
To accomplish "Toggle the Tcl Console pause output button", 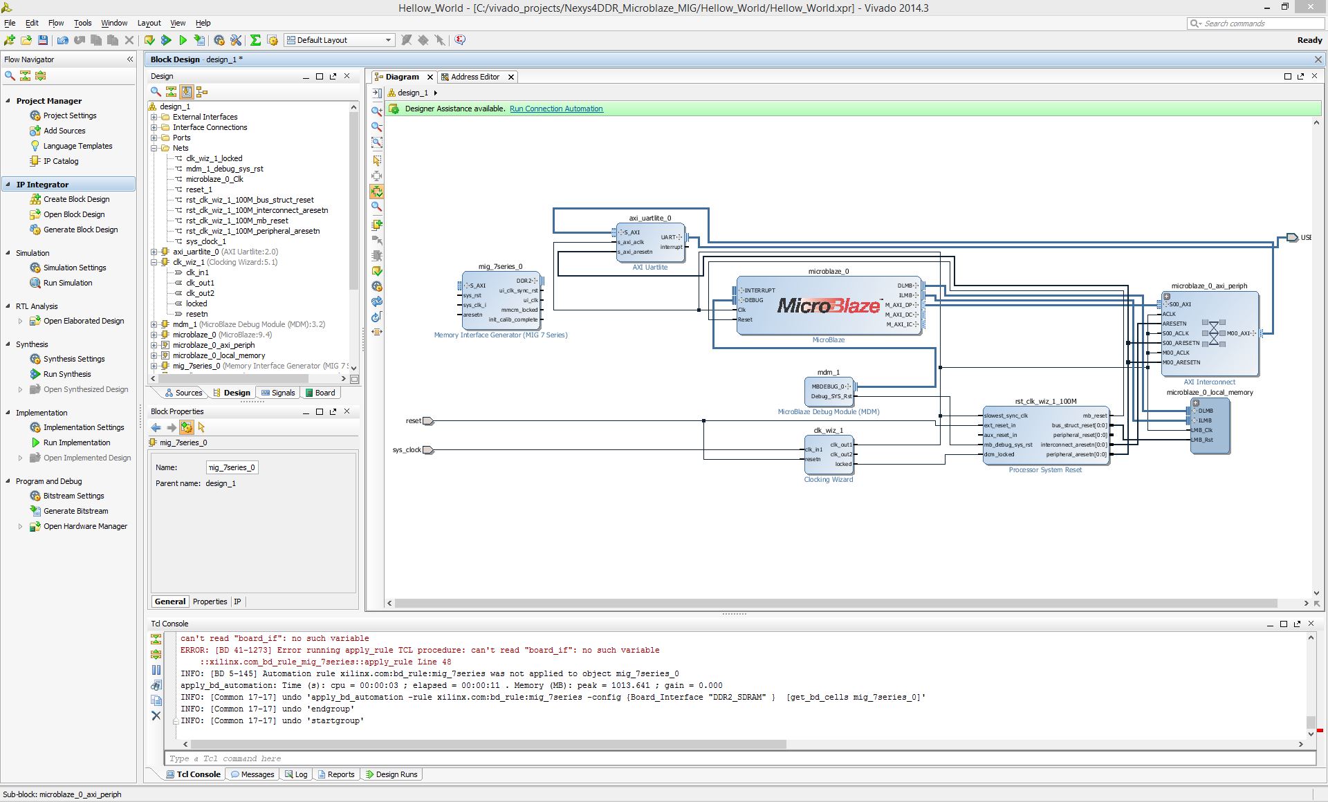I will pyautogui.click(x=156, y=669).
